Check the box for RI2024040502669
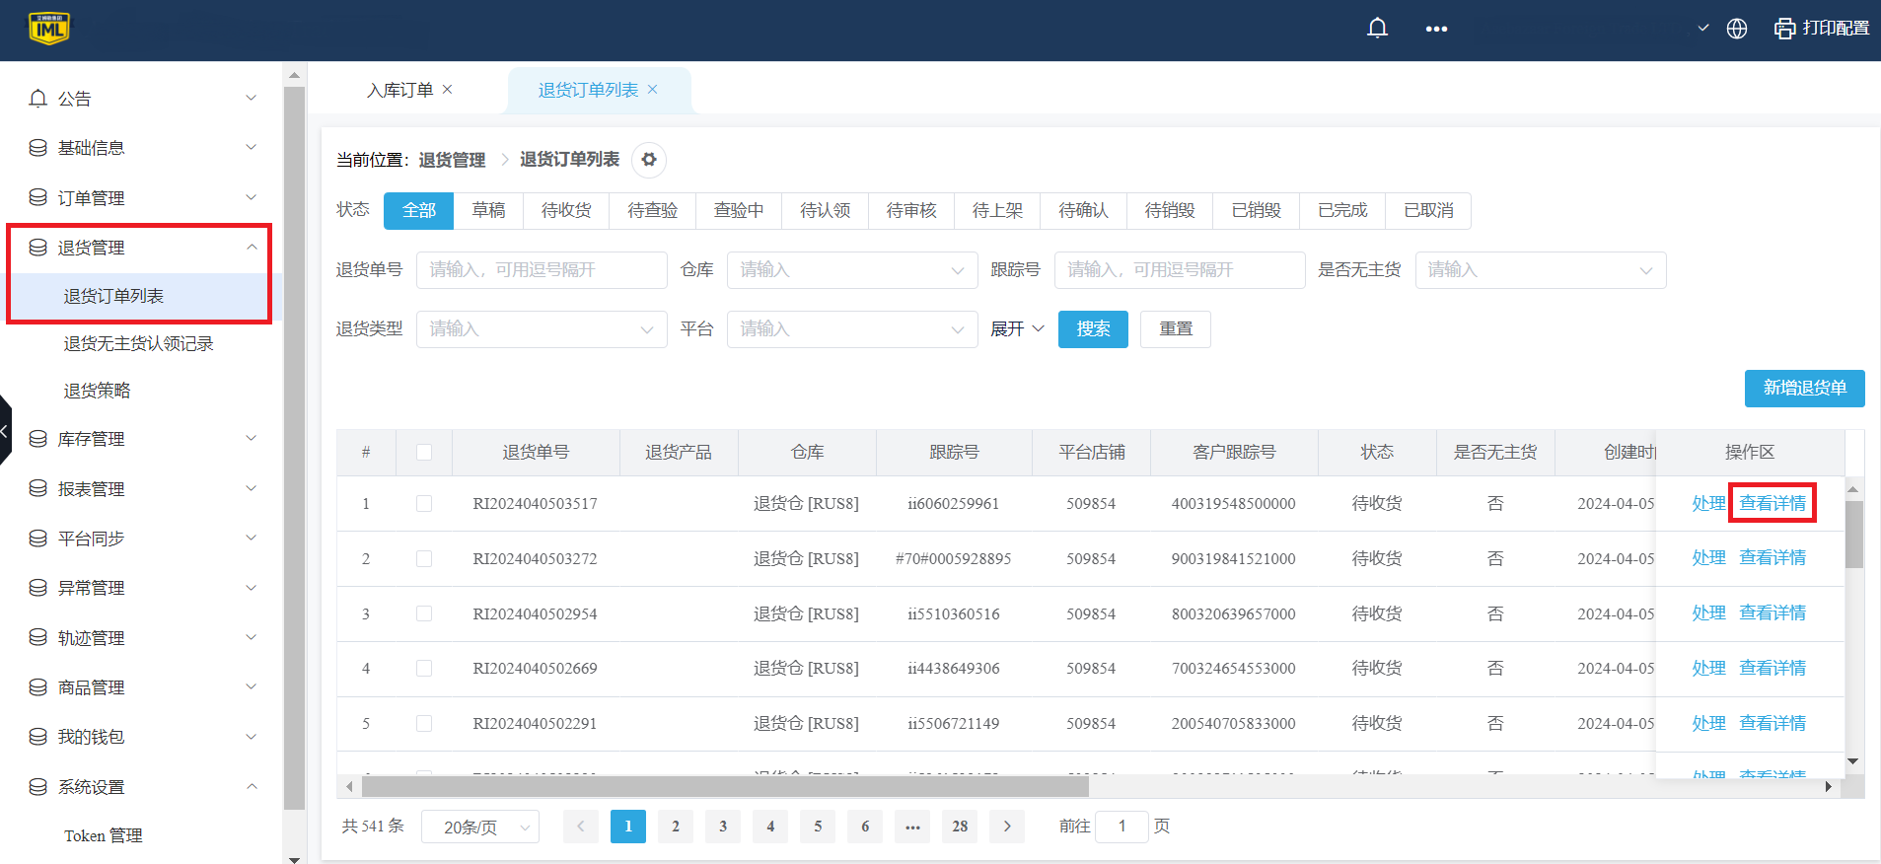 pos(424,669)
